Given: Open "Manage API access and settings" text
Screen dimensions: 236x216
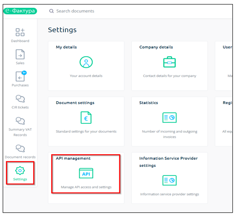Looking at the screenshot, I should (86, 187).
